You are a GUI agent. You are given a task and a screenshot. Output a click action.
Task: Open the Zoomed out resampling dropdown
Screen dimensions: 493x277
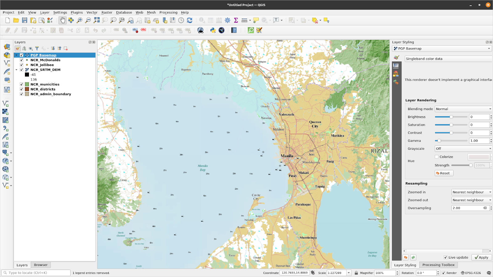click(x=471, y=200)
